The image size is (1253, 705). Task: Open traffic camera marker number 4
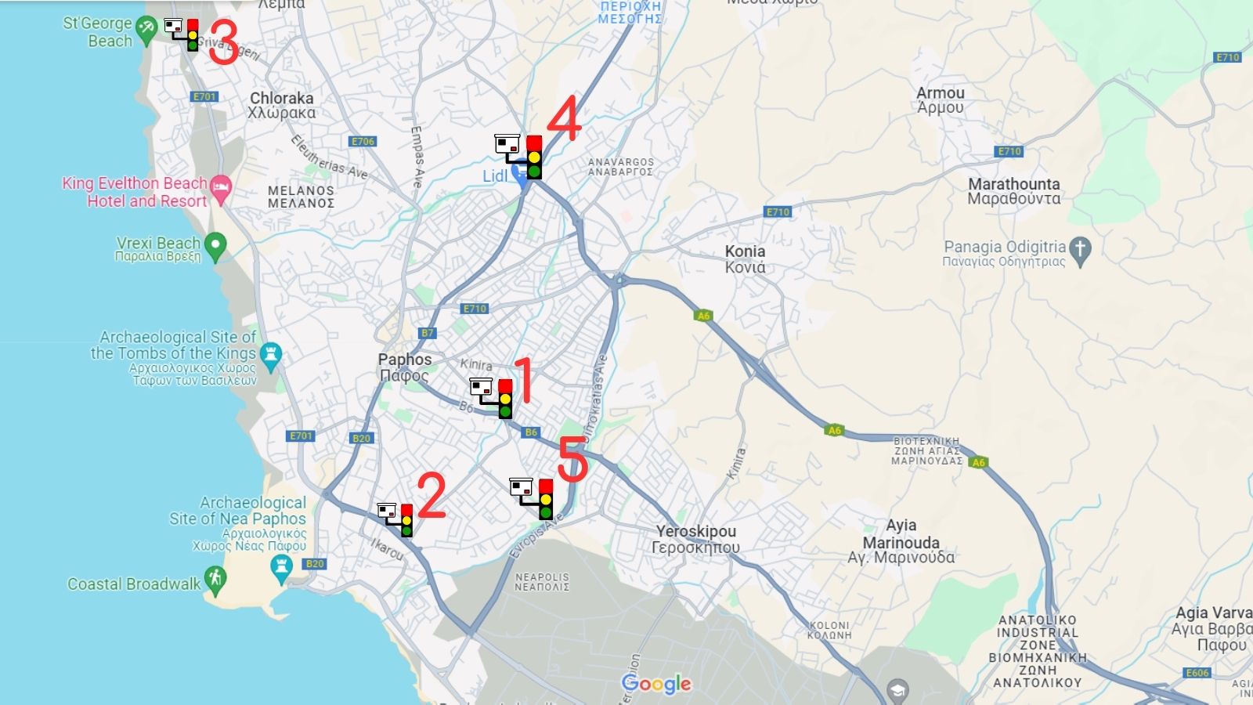(518, 157)
